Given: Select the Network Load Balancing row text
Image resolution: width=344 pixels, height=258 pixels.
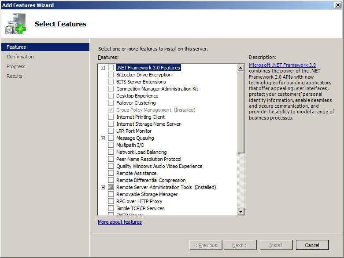Looking at the screenshot, I should coord(141,152).
